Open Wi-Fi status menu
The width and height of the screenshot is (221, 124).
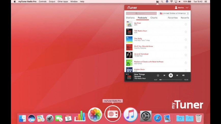click(x=171, y=2)
